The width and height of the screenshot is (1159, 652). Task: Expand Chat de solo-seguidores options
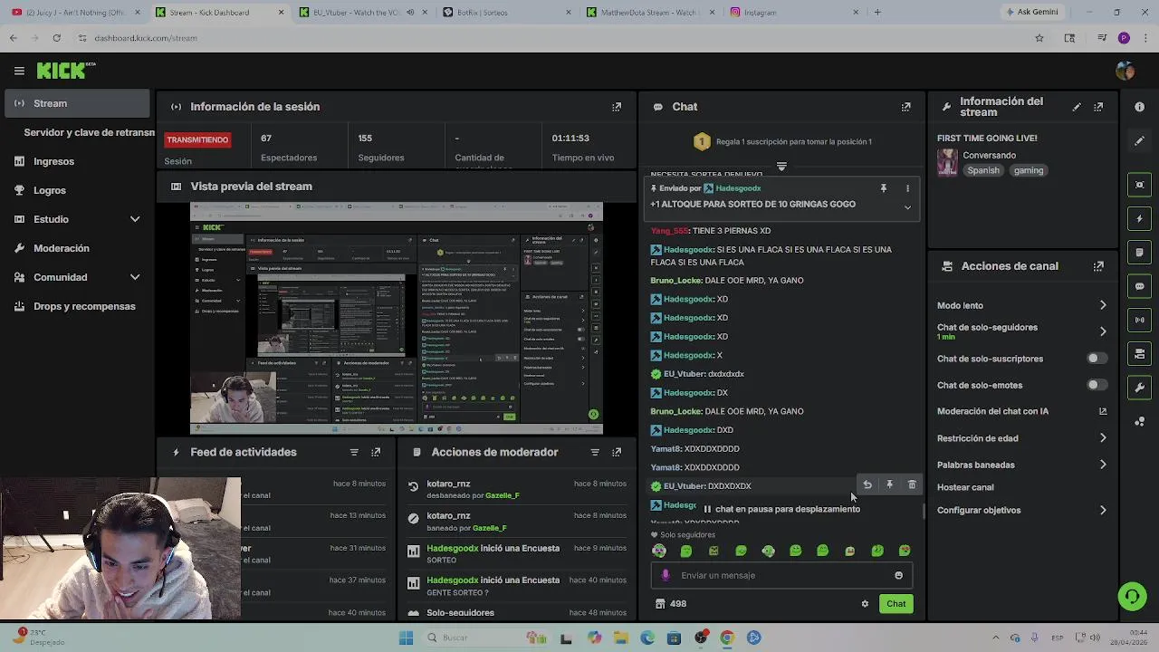[x=1103, y=331]
